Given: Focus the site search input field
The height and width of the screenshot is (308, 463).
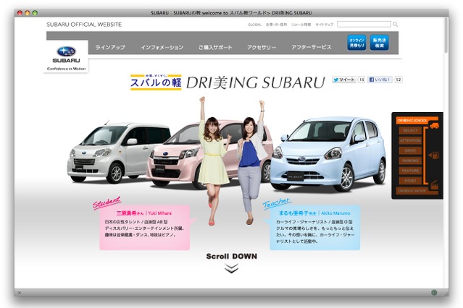Looking at the screenshot, I should click(364, 24).
